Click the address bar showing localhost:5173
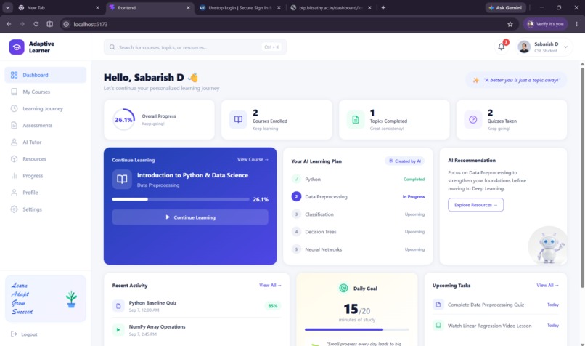 [x=287, y=24]
